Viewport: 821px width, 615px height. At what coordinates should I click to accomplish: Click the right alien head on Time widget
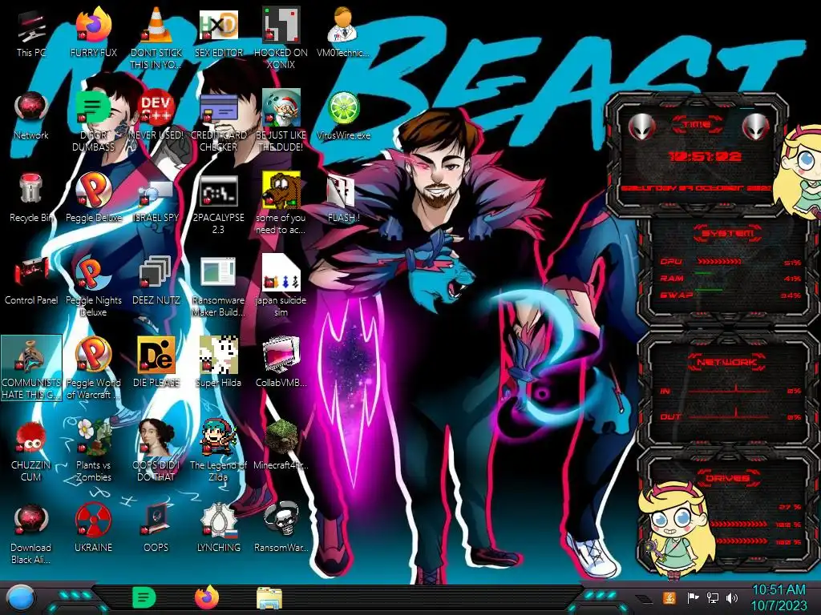[754, 127]
